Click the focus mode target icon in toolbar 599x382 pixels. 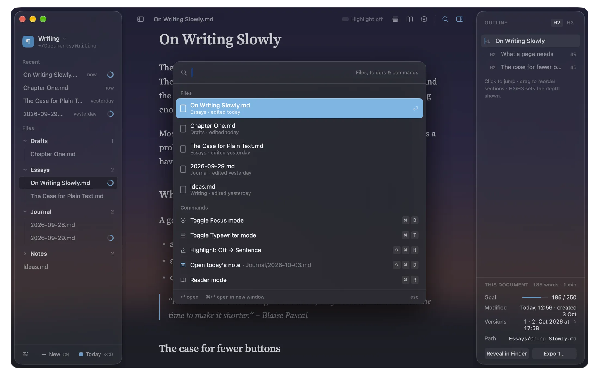(424, 19)
